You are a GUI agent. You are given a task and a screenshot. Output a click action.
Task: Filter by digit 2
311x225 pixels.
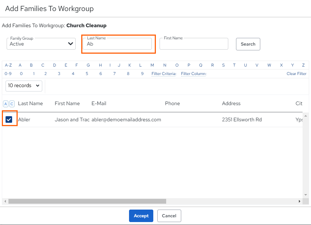(46, 74)
